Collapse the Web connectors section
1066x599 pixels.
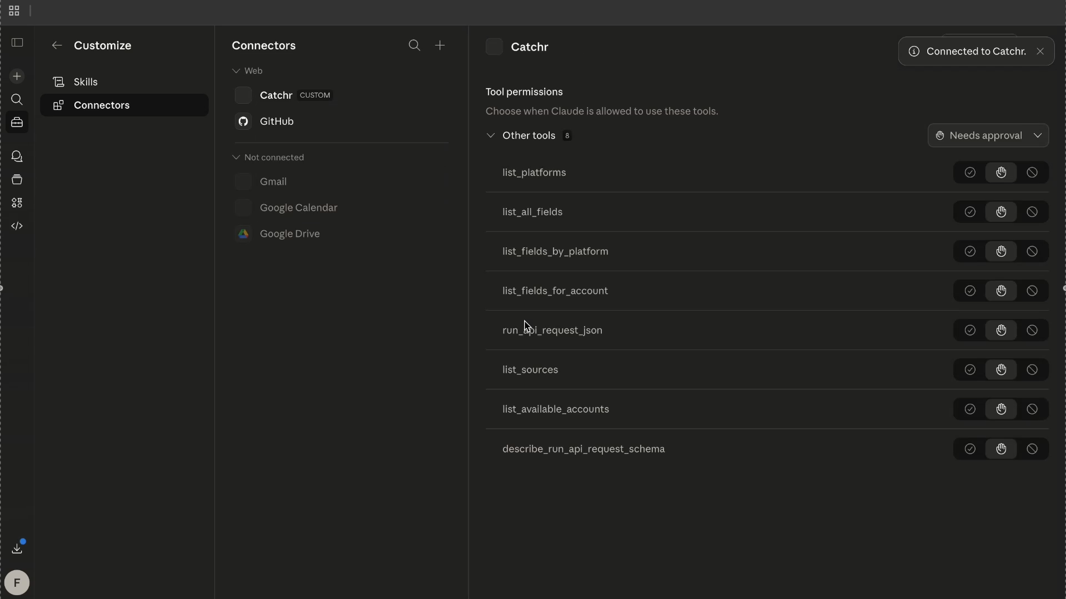(x=236, y=70)
